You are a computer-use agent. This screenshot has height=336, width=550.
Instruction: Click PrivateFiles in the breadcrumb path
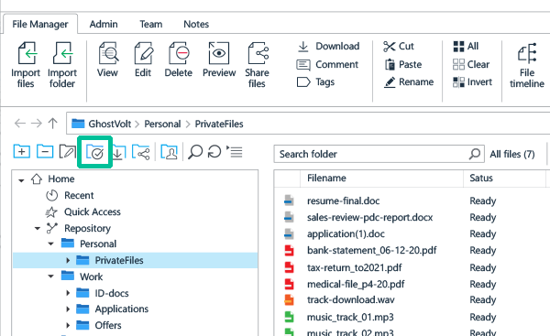[x=219, y=124]
